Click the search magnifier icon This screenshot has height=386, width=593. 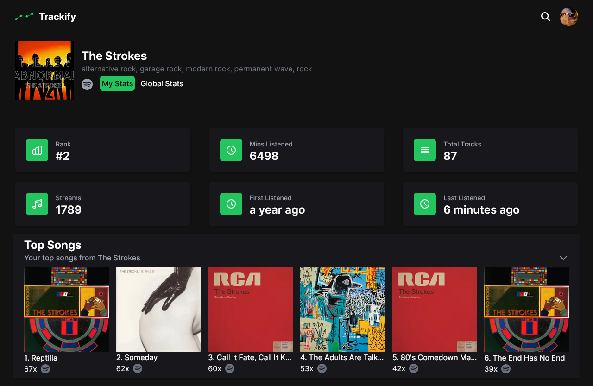point(546,17)
